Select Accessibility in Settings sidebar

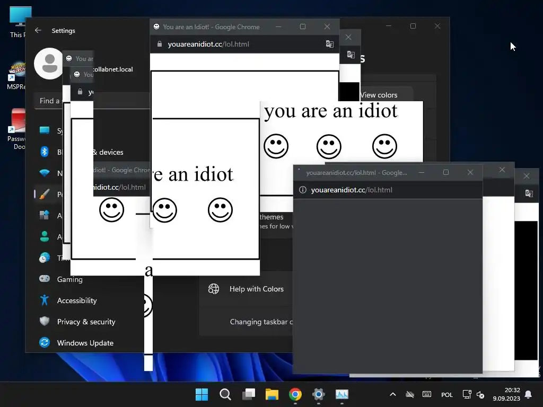tap(77, 300)
